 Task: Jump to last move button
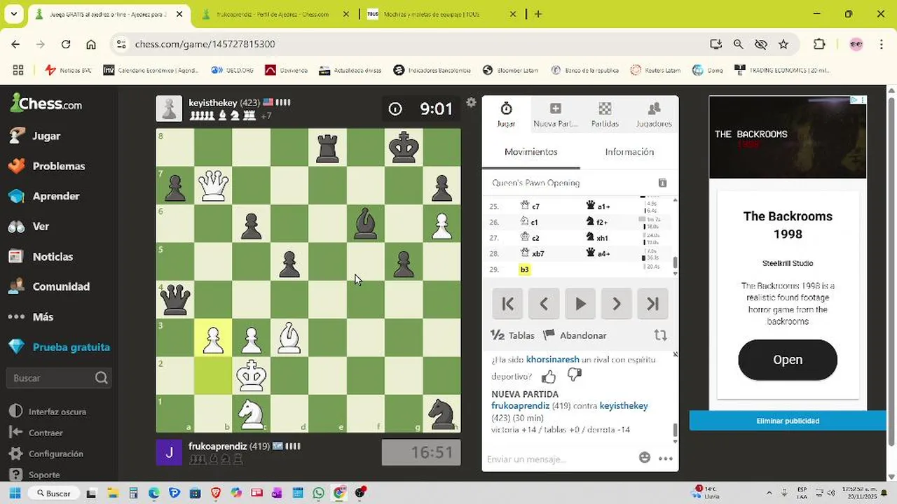pyautogui.click(x=653, y=304)
